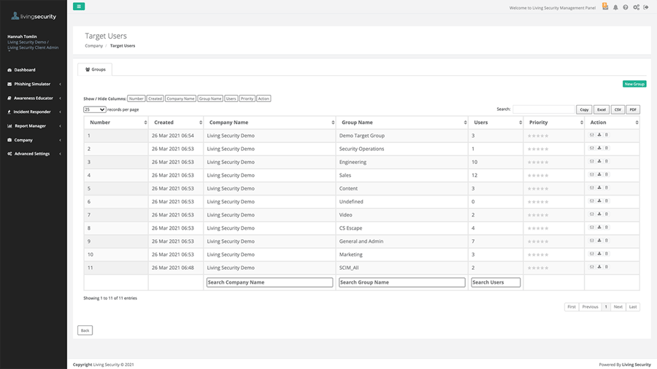
Task: Click envelope icon for General and Admin row
Action: [591, 241]
